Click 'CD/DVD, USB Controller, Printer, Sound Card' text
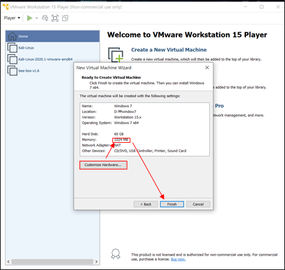285x270 pixels. point(150,151)
